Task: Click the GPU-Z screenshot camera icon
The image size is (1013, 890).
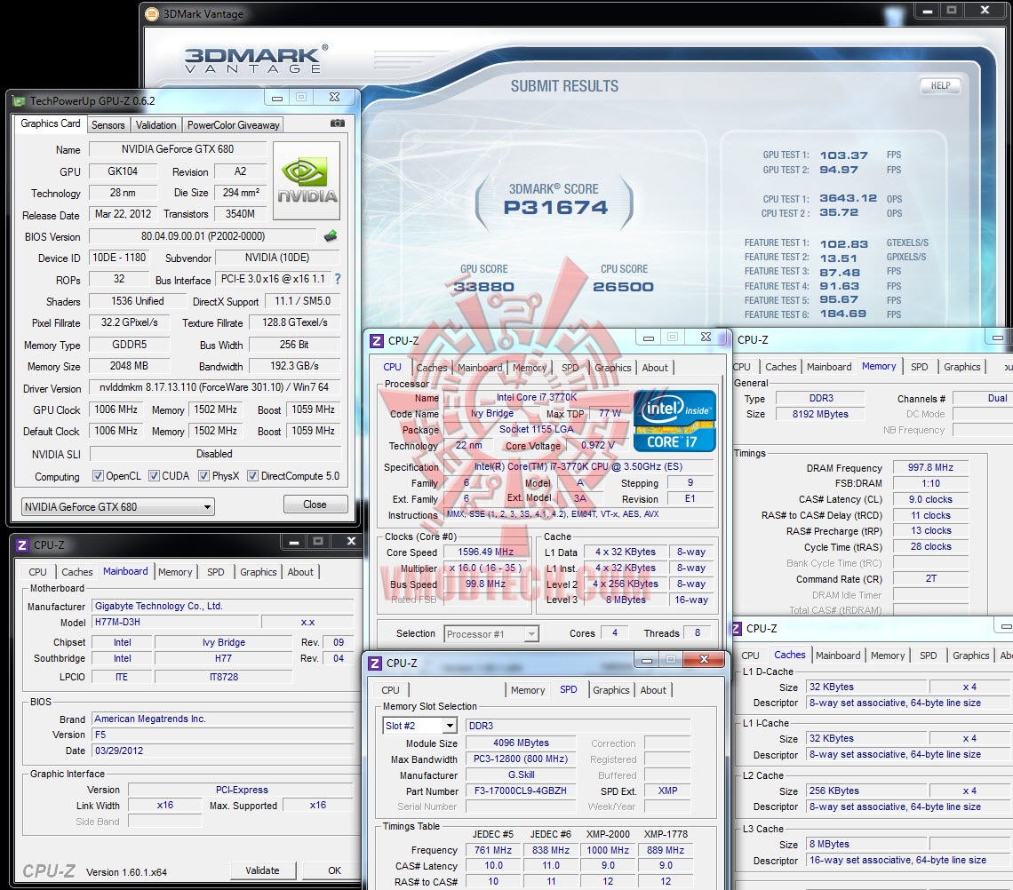Action: pyautogui.click(x=338, y=123)
